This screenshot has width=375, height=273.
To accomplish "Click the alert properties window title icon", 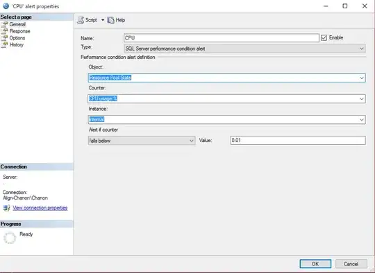I will tap(6, 6).
